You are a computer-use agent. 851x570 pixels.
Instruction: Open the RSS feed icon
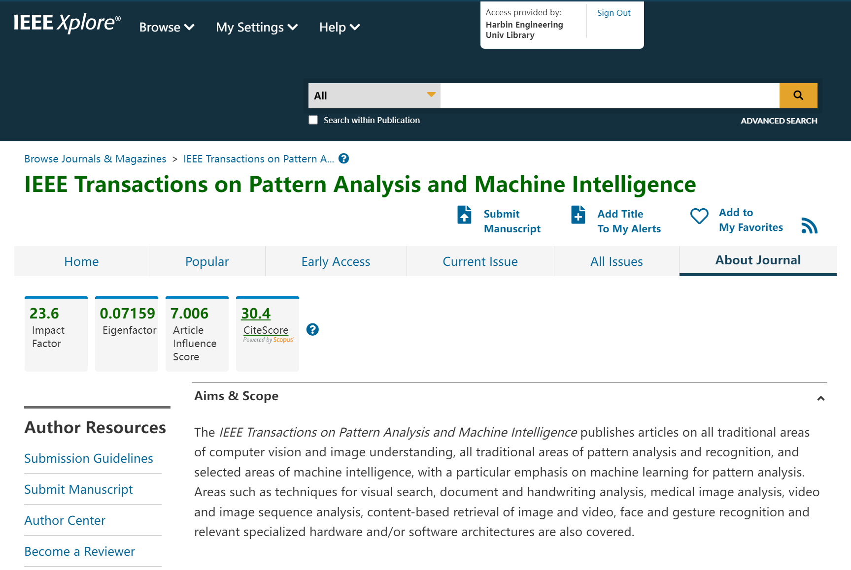click(809, 225)
